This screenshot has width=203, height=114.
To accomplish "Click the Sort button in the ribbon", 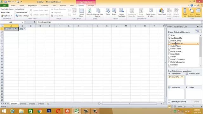I will (x=74, y=12).
